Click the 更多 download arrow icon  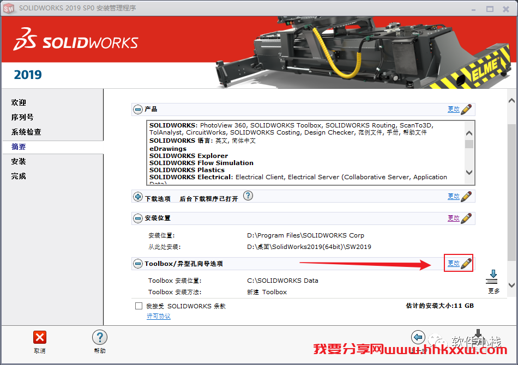pyautogui.click(x=493, y=277)
